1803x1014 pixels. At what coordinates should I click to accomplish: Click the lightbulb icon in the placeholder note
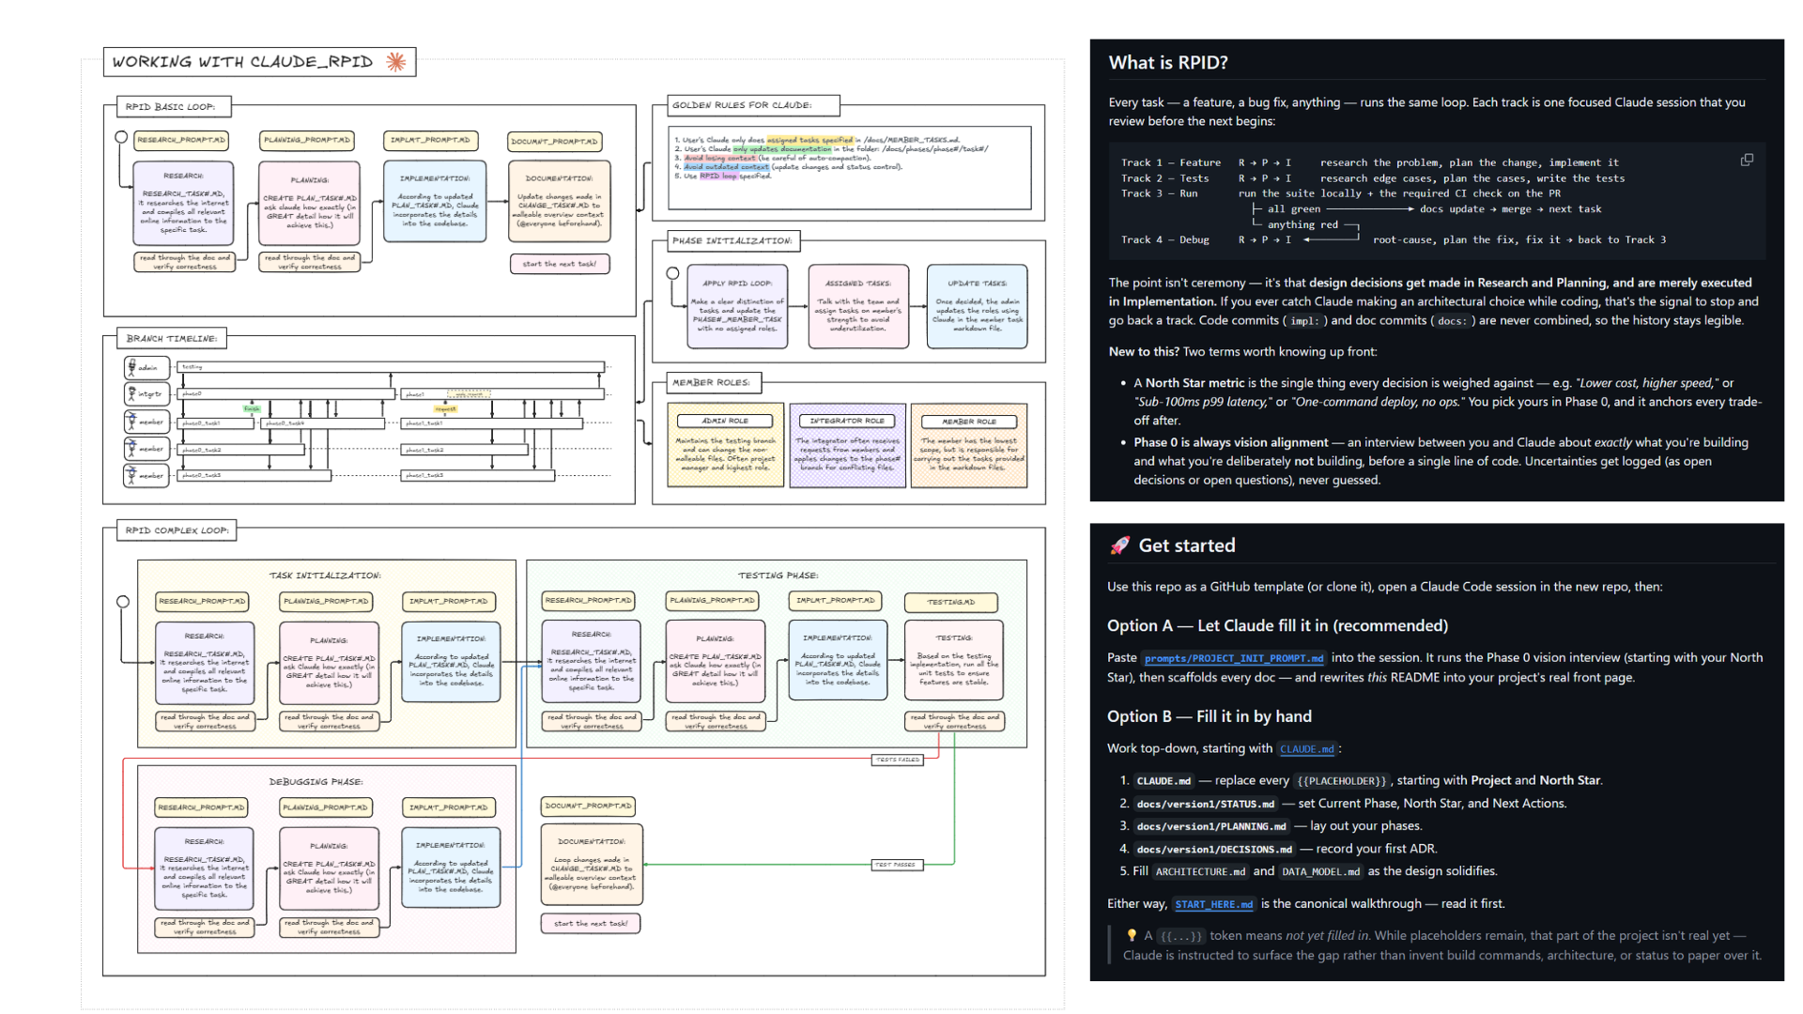[x=1132, y=935]
